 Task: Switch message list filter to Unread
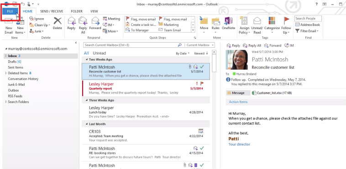coord(100,53)
